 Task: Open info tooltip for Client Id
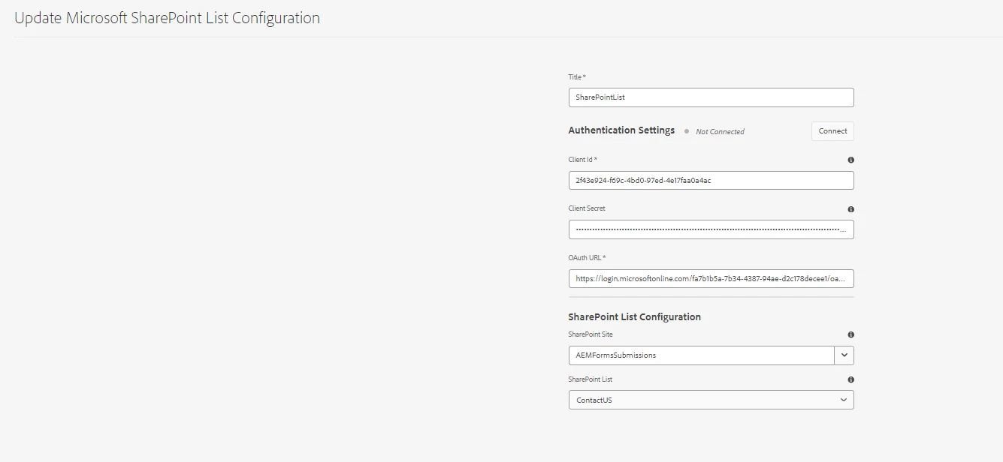tap(850, 160)
